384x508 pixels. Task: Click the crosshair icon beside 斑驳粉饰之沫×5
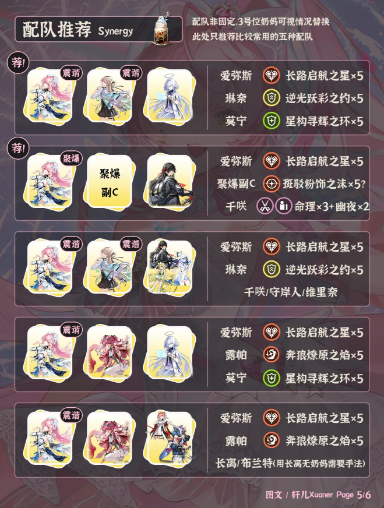[x=271, y=184]
